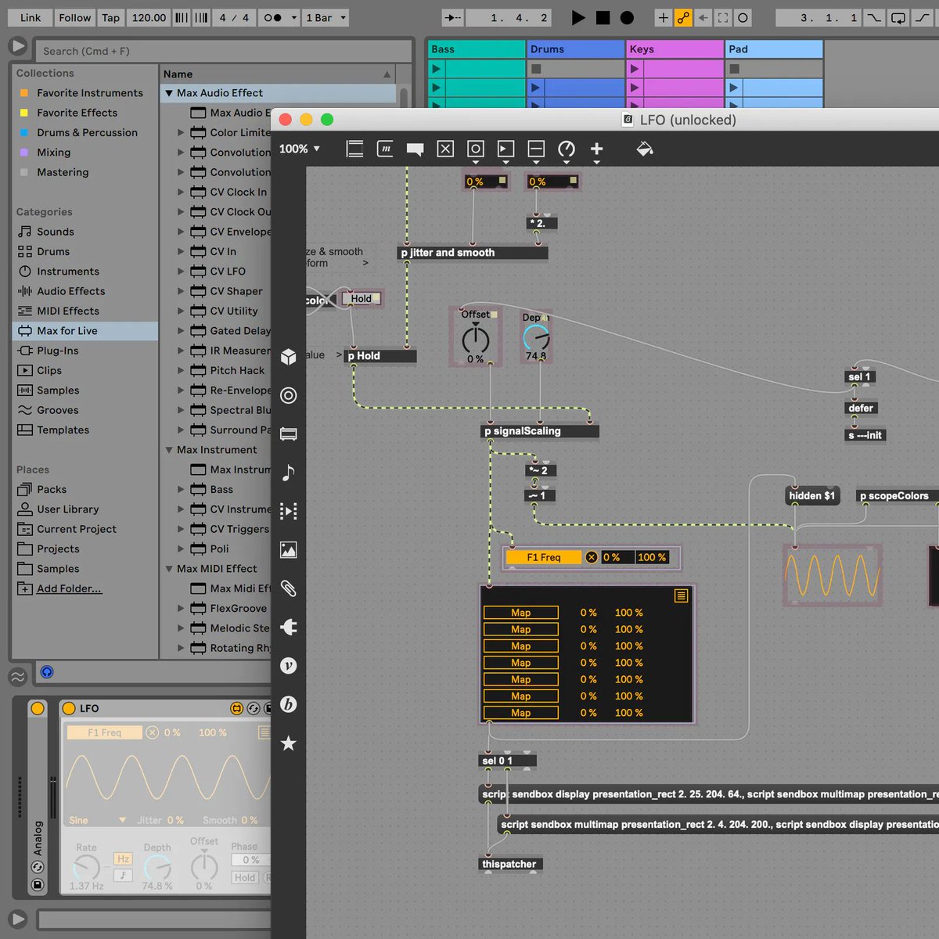Create a new object box from the Max toolbar
This screenshot has height=939, width=939.
pyautogui.click(x=354, y=149)
